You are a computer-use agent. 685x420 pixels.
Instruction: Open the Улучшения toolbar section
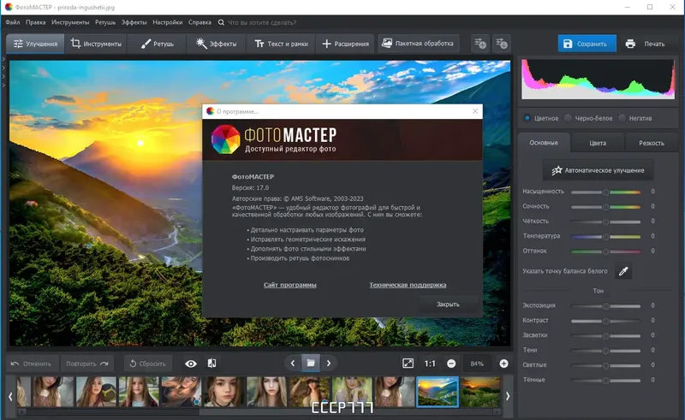pos(35,44)
